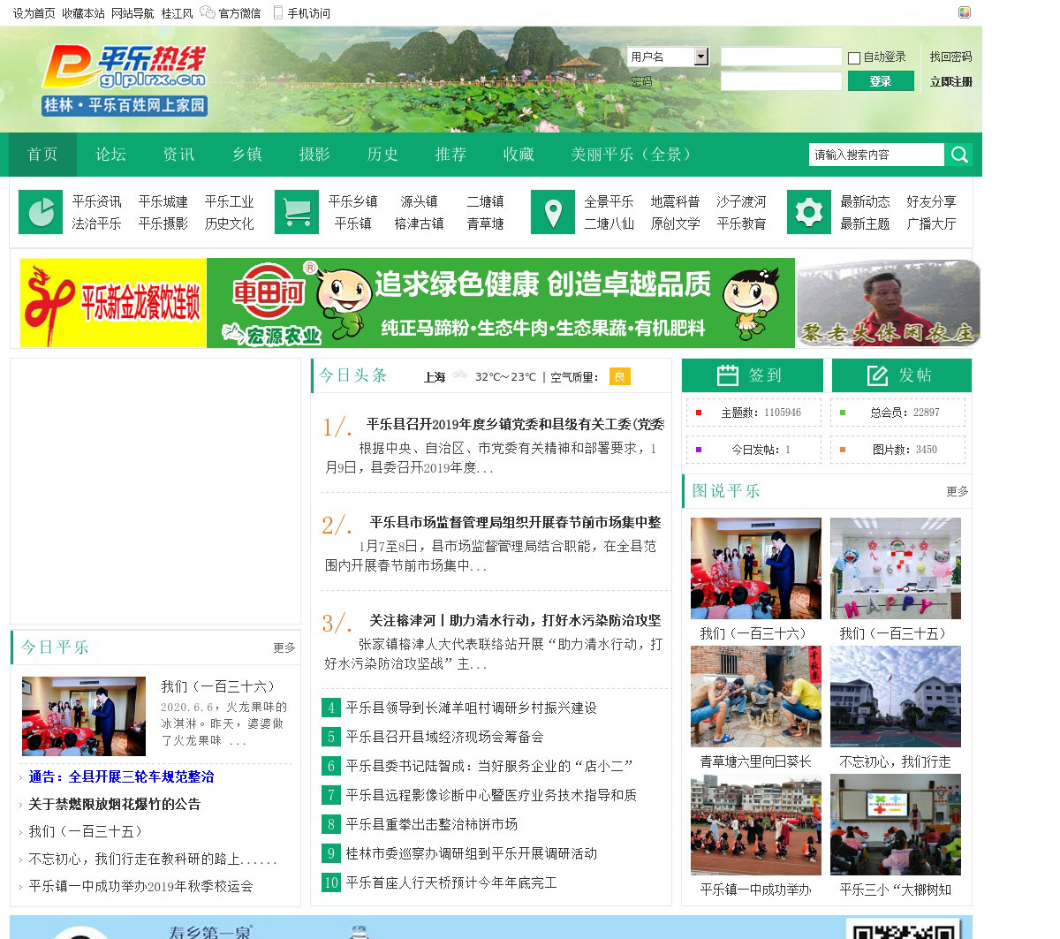Image resolution: width=1060 pixels, height=939 pixels.
Task: Open the WeChat 官方微信 icon
Action: click(208, 12)
